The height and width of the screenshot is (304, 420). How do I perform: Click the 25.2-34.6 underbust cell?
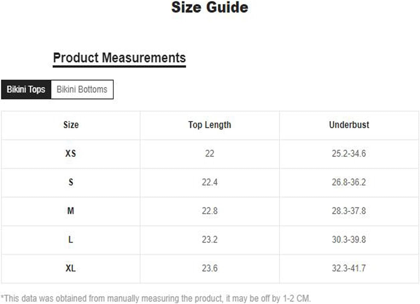coord(349,154)
